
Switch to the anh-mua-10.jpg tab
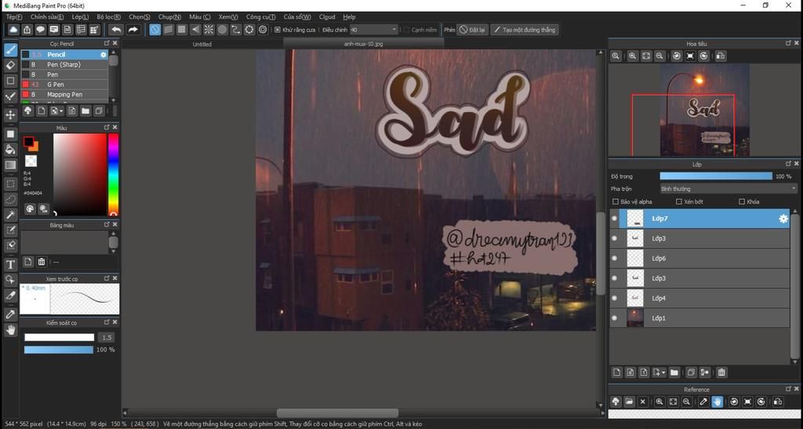[364, 44]
